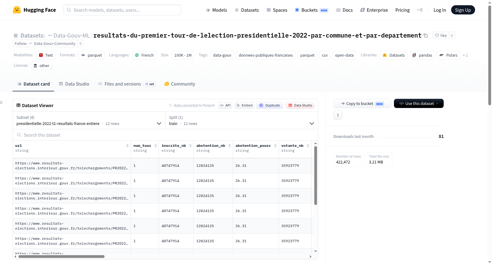The image size is (492, 265).
Task: Switch to the Community tab
Action: click(x=180, y=84)
